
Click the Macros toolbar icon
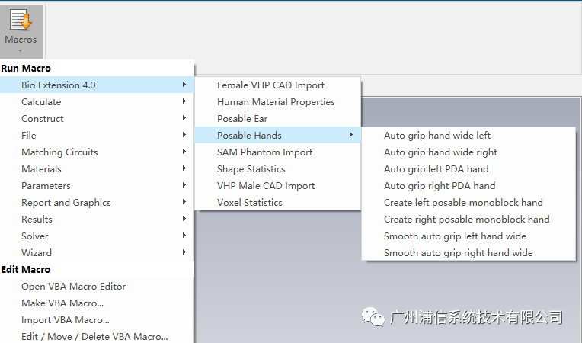click(x=21, y=20)
